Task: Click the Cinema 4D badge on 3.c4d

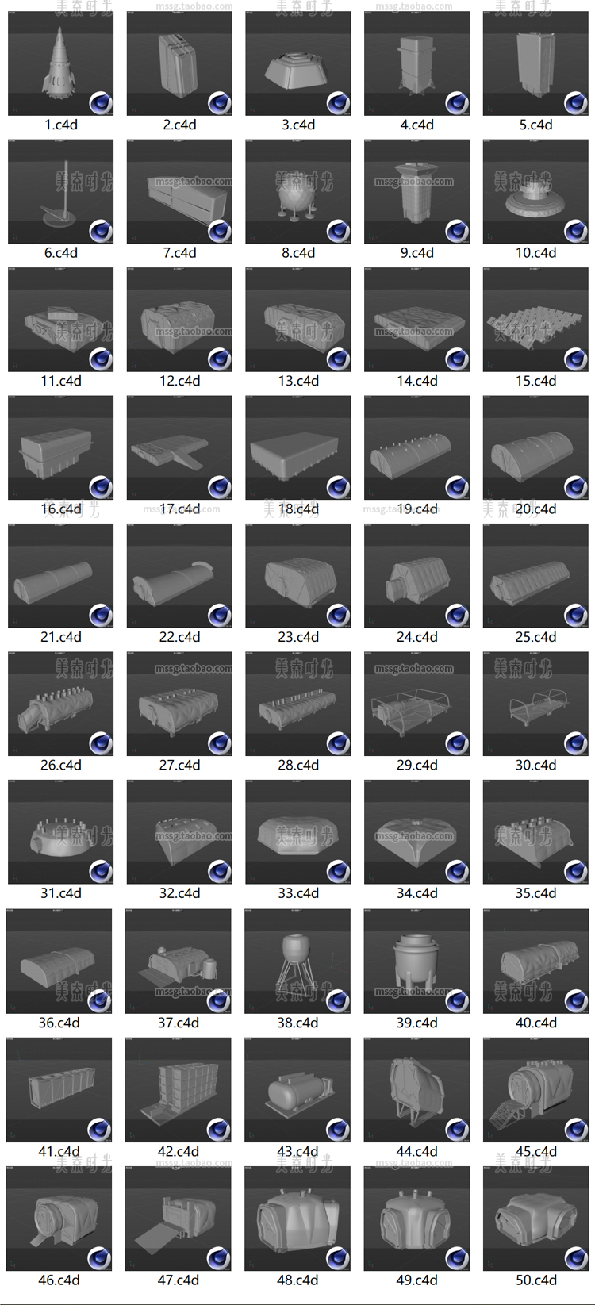Action: point(338,103)
